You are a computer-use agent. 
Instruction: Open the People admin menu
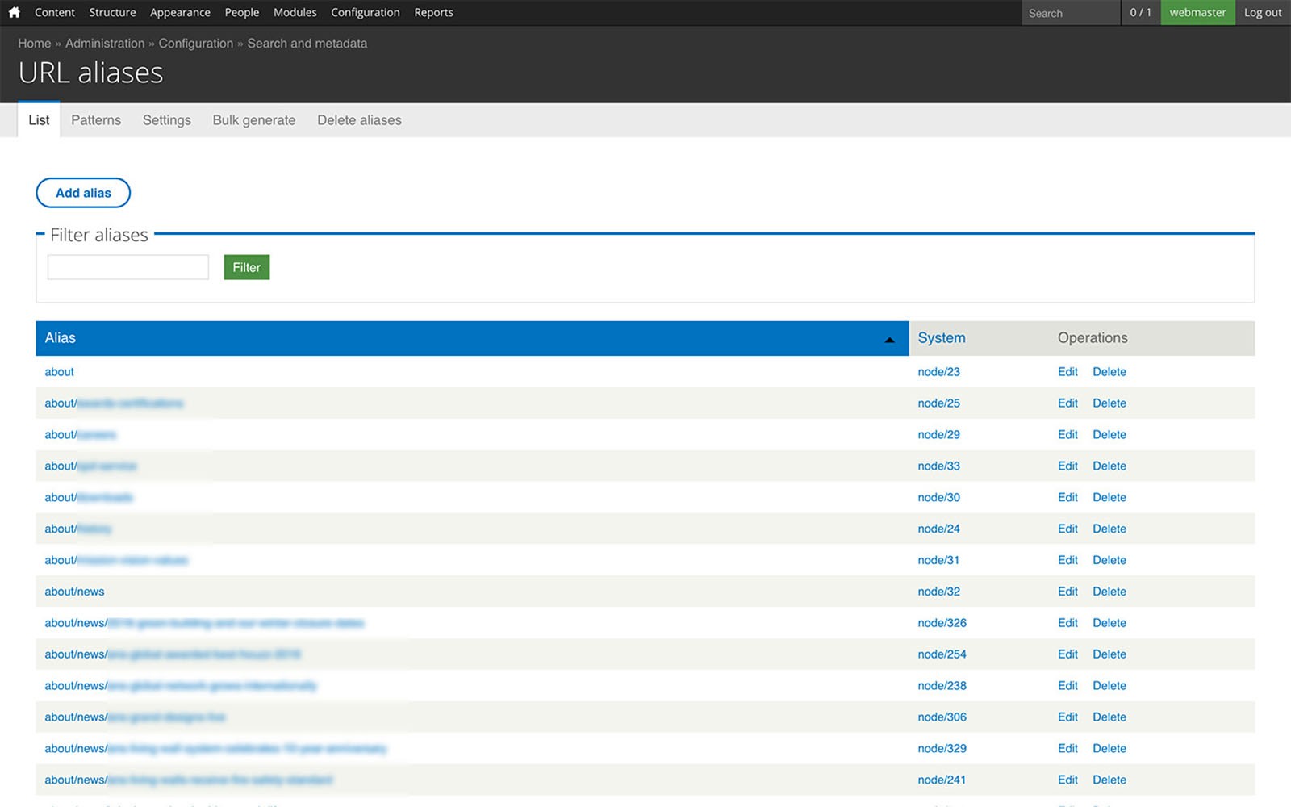(x=242, y=12)
